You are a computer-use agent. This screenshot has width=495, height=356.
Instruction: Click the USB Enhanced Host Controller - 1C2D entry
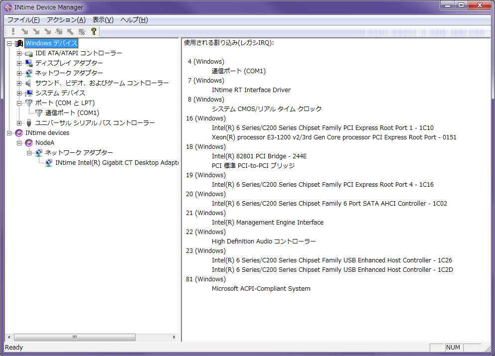tap(332, 269)
